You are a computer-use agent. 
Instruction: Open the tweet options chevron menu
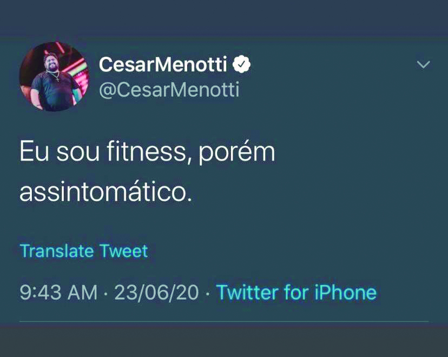click(423, 65)
